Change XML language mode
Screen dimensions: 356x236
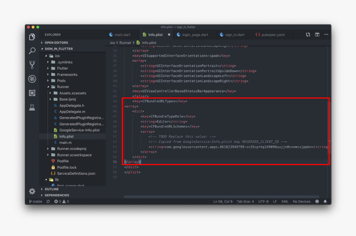(x=285, y=202)
